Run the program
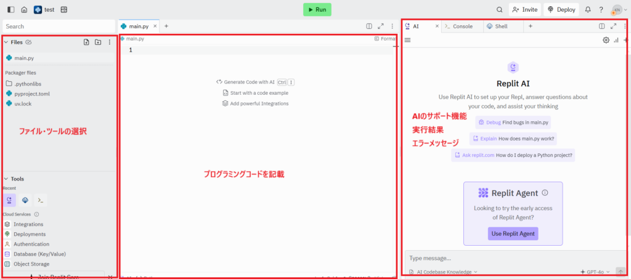 pos(317,10)
